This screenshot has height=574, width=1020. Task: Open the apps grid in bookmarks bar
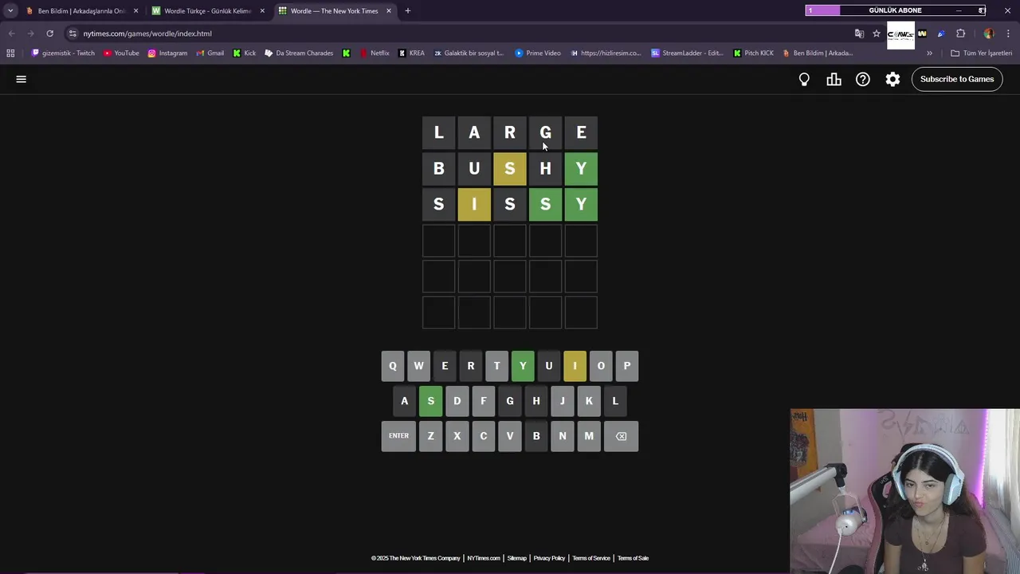10,53
